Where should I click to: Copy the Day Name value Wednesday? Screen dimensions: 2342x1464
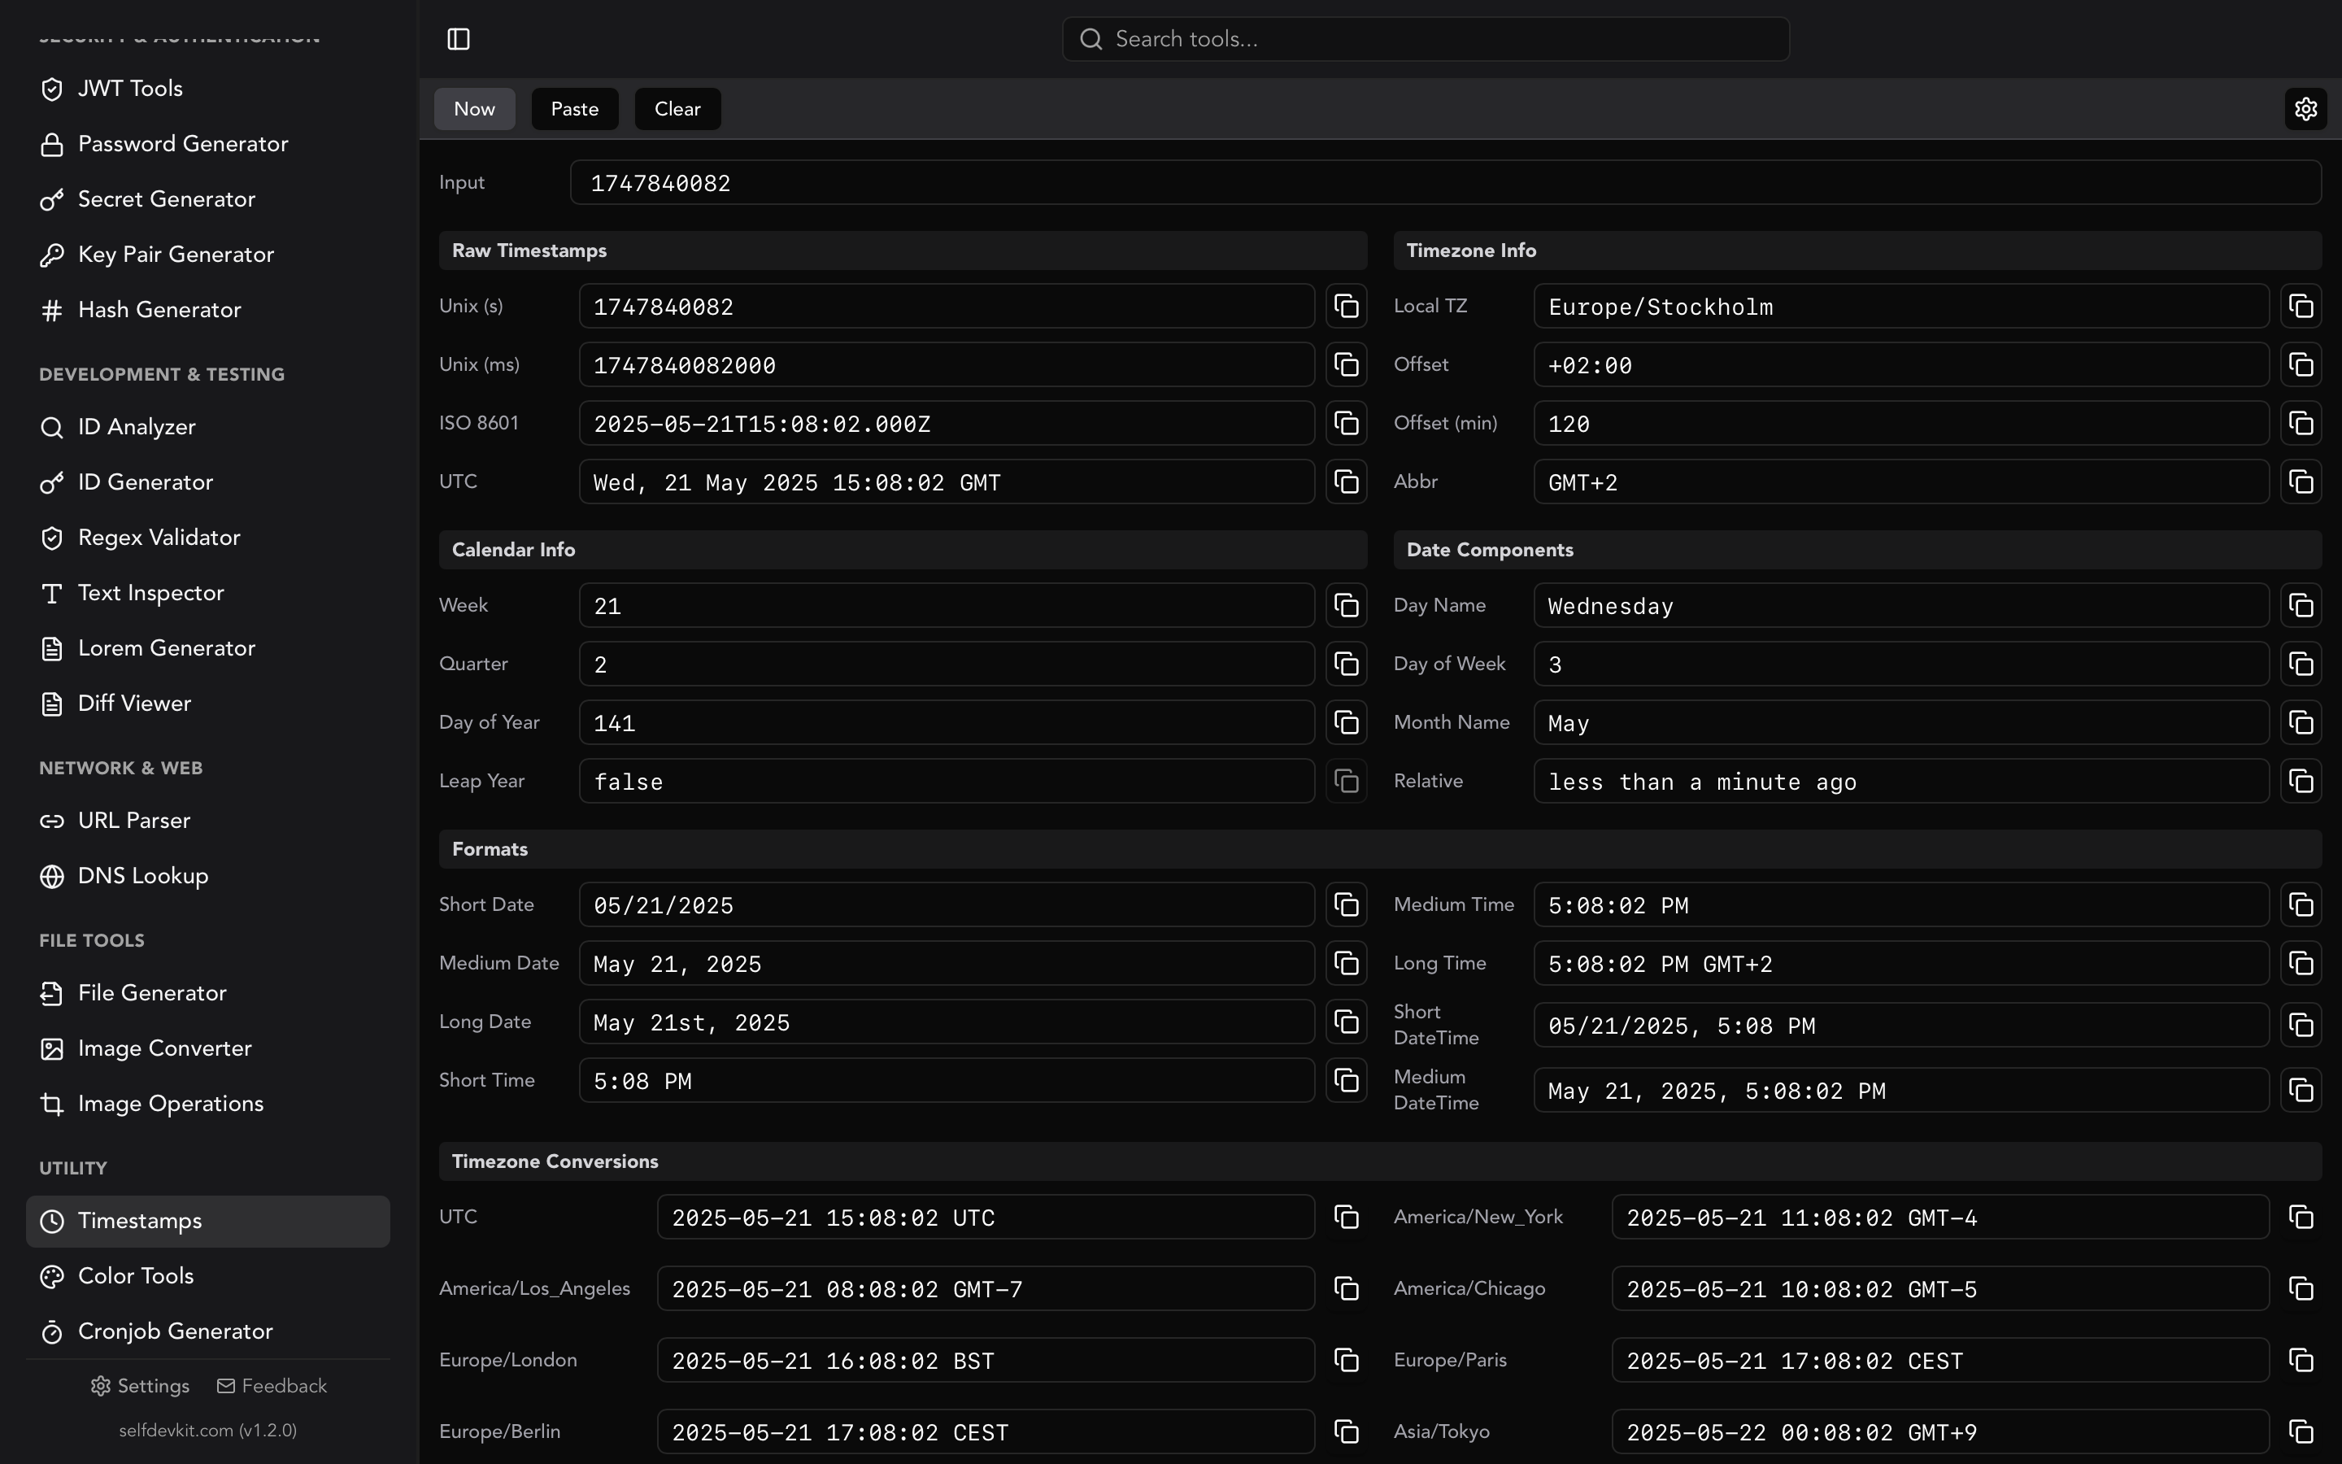[x=2301, y=605]
